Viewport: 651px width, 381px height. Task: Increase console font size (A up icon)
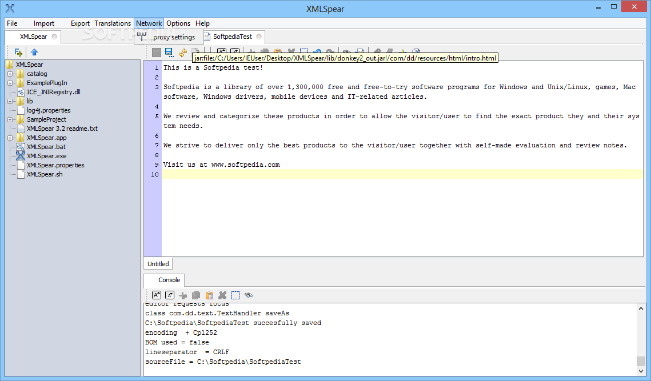[x=157, y=295]
